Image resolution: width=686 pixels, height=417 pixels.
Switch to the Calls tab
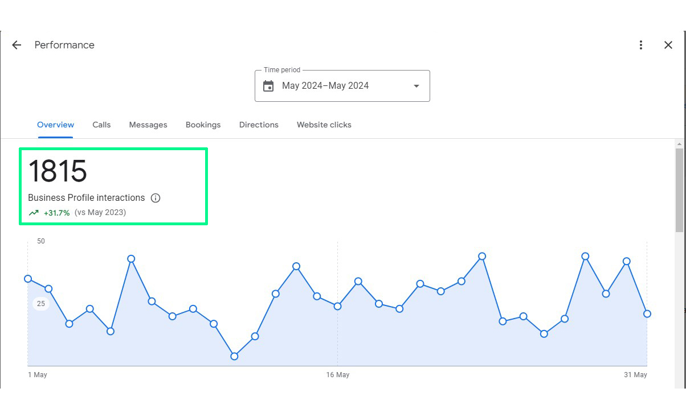101,125
